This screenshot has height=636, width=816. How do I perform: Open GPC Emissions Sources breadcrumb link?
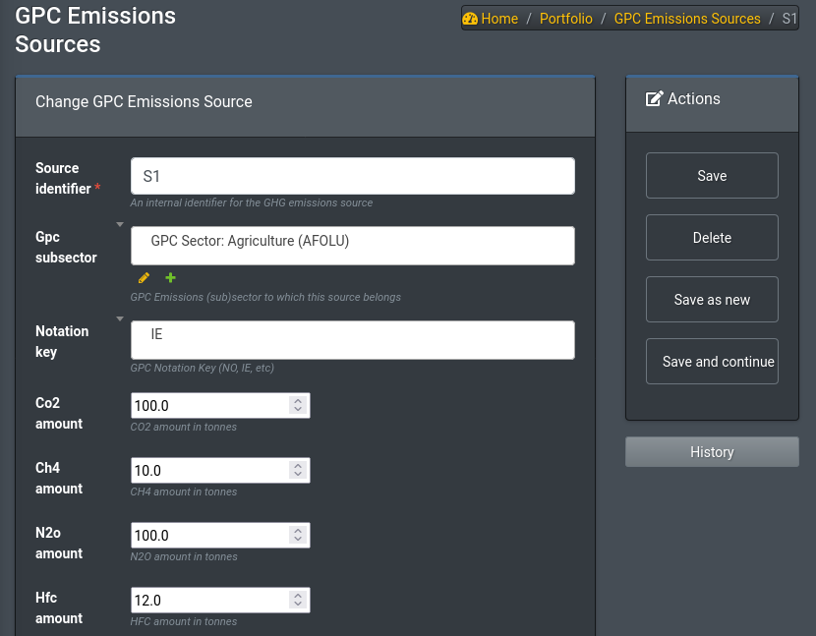pyautogui.click(x=686, y=18)
